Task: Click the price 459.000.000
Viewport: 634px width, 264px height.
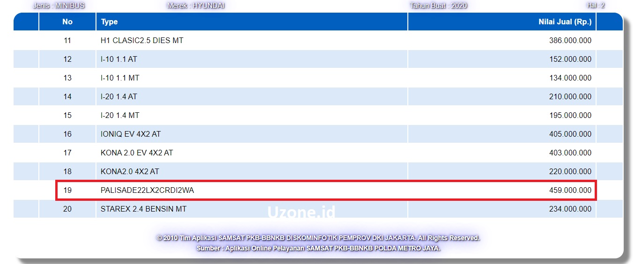Action: [570, 191]
